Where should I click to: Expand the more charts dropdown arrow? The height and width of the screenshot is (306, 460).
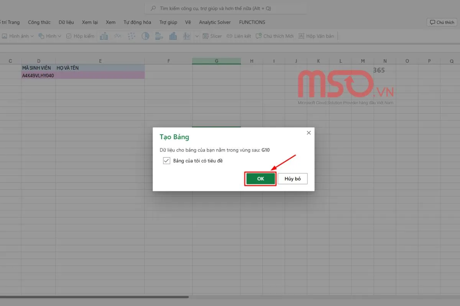197,36
